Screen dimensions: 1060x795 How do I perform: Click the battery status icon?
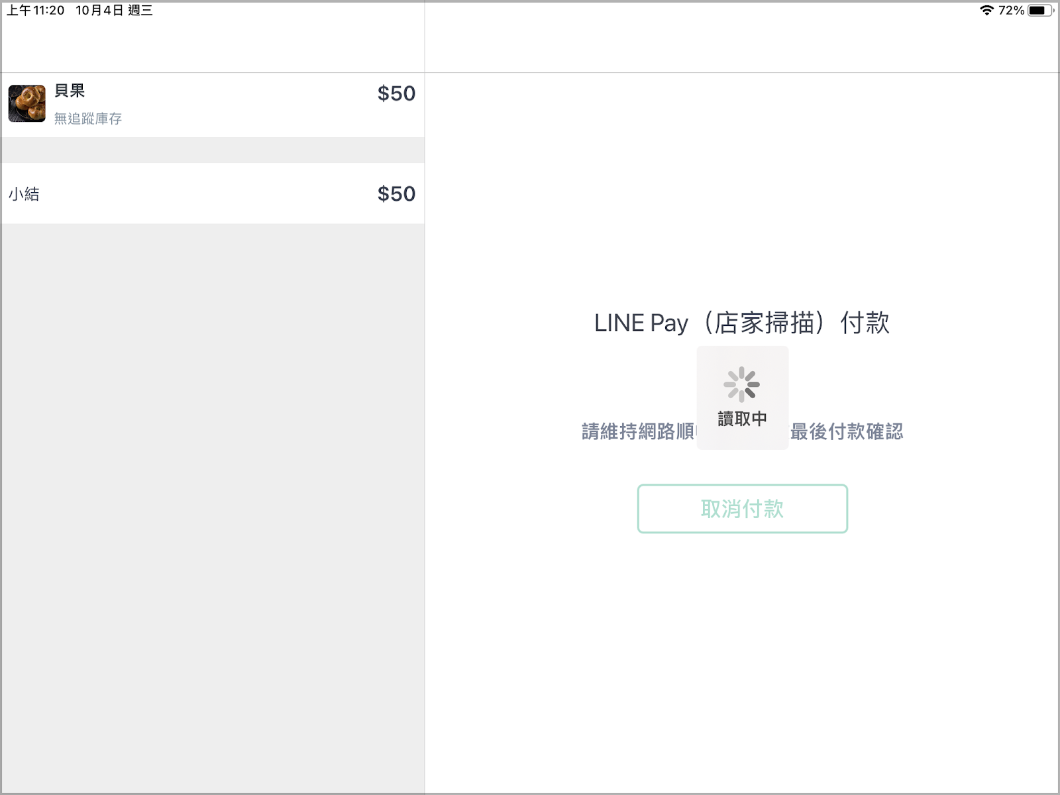(x=1040, y=10)
